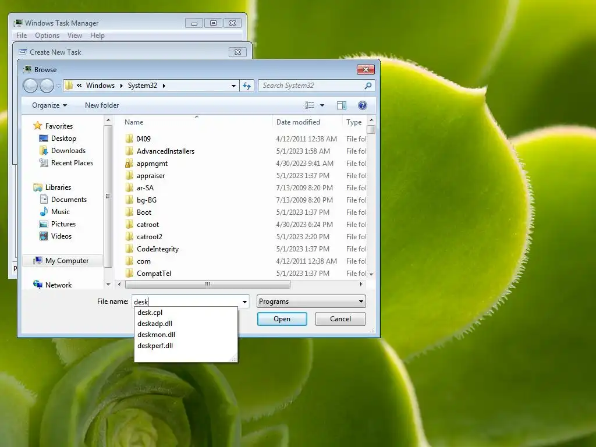The width and height of the screenshot is (596, 447).
Task: Click the Back navigation arrow in Browse
Action: pyautogui.click(x=30, y=86)
